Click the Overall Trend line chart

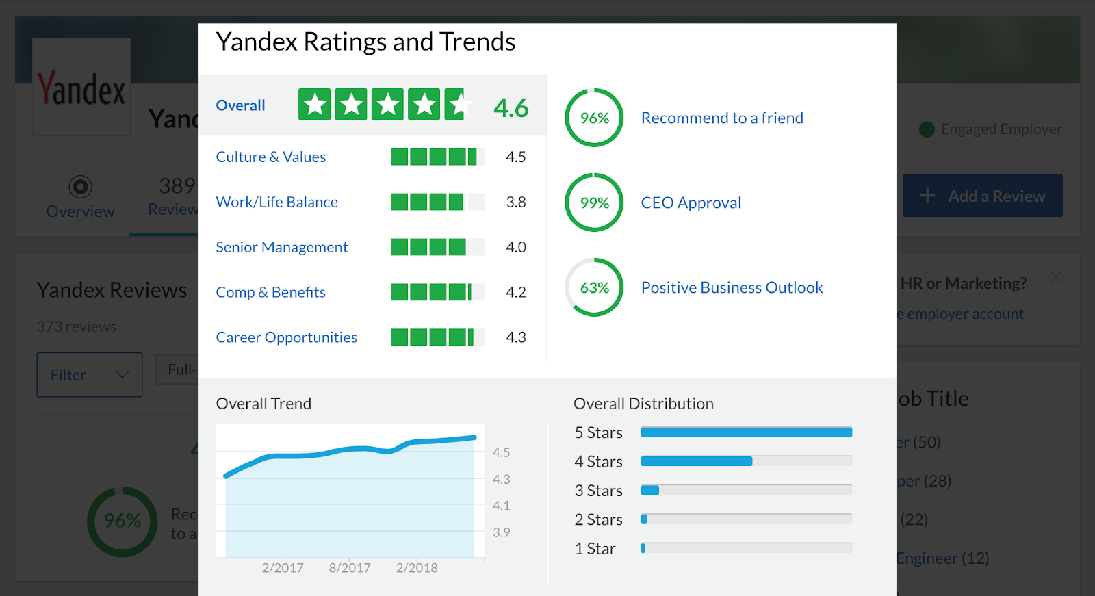pyautogui.click(x=350, y=491)
